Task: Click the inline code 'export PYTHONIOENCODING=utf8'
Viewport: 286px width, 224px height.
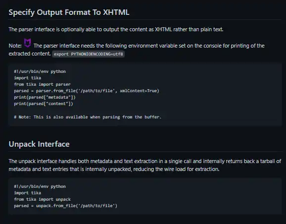Action: pos(88,54)
